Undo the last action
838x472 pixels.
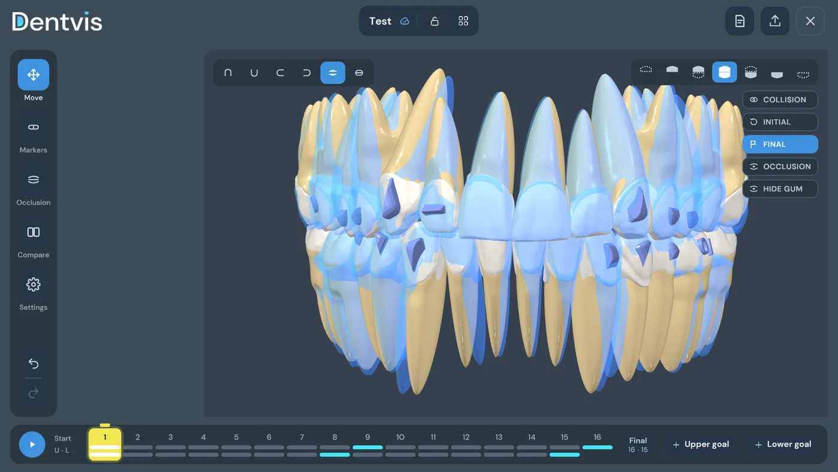coord(34,364)
